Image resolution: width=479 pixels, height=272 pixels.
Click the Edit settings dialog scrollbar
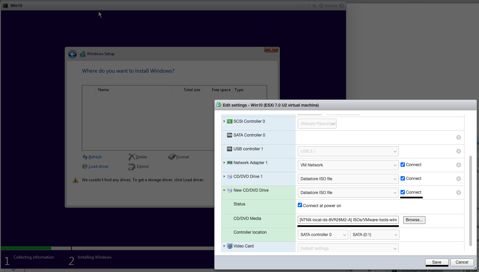(471, 201)
